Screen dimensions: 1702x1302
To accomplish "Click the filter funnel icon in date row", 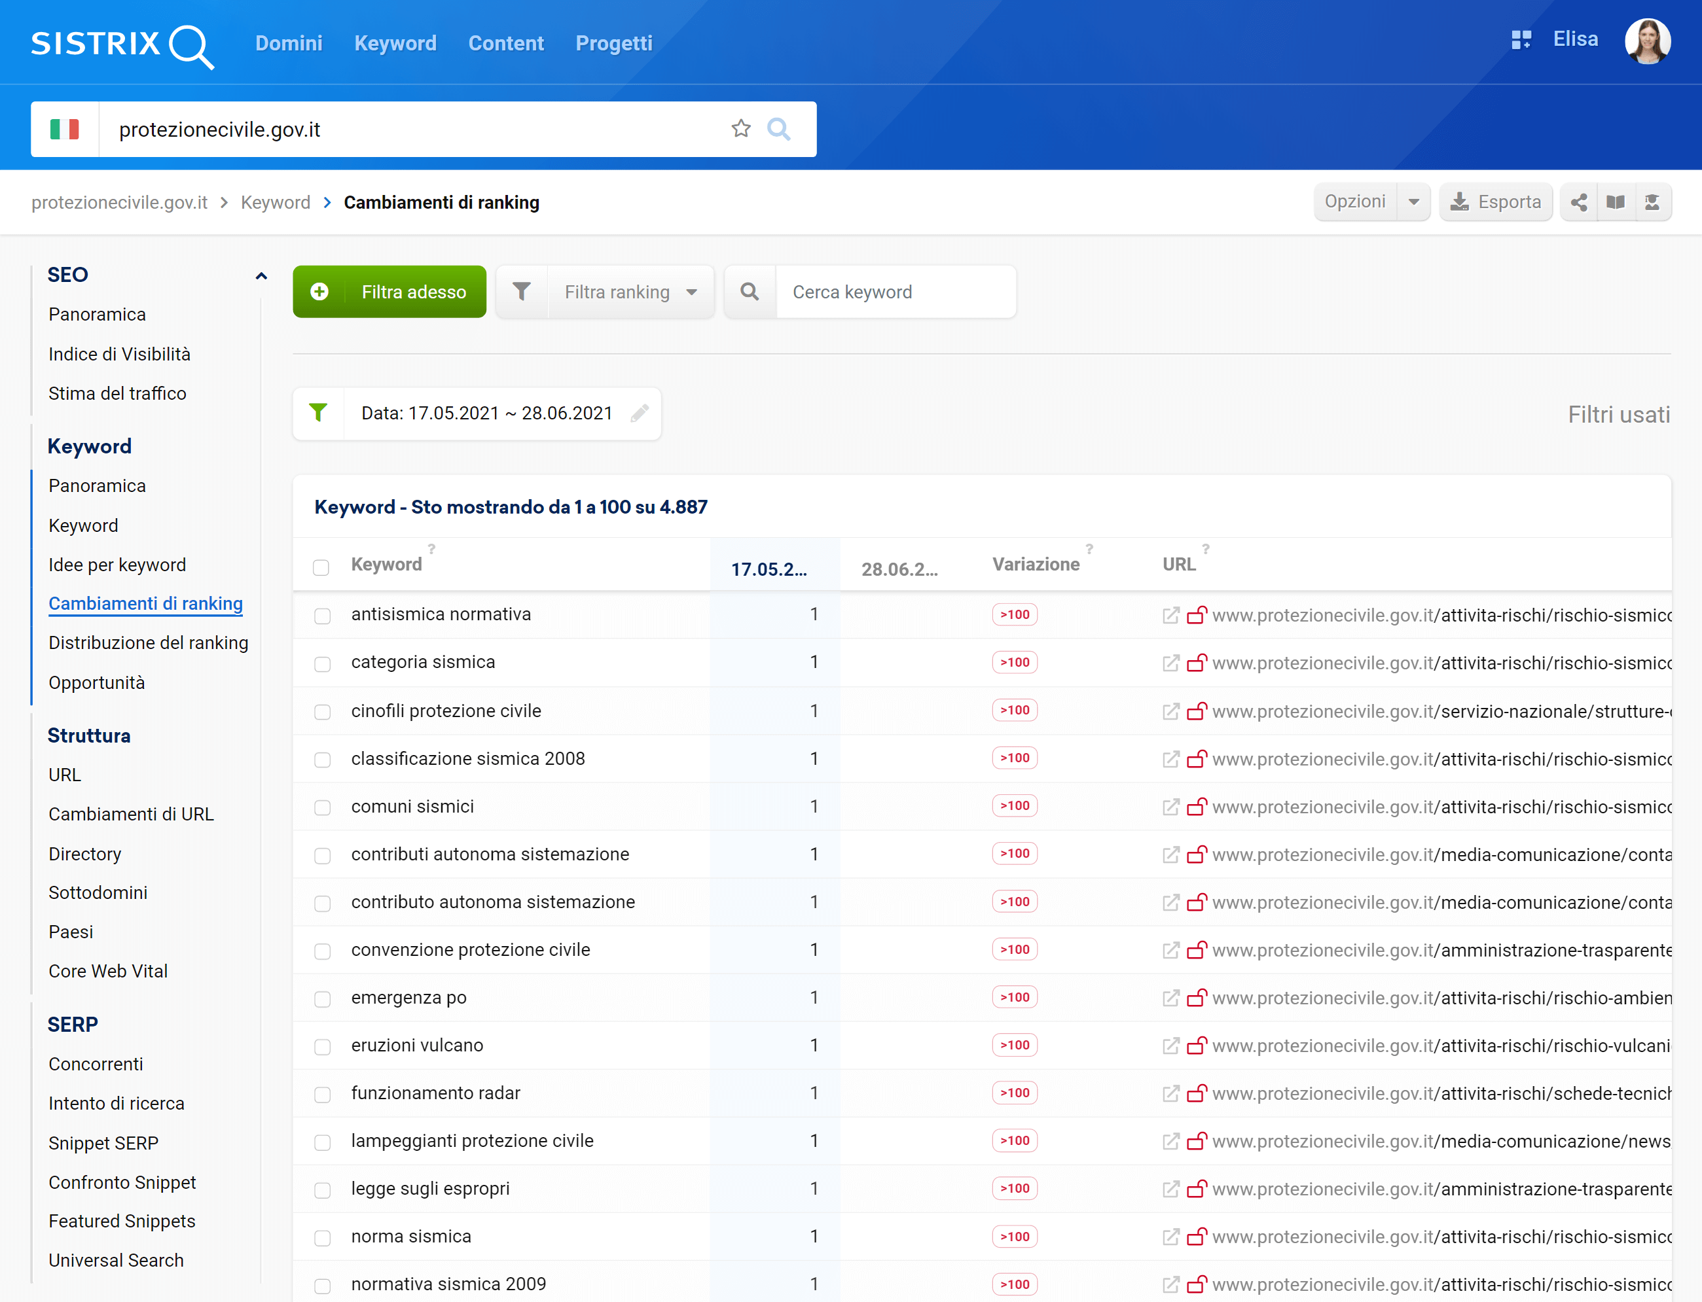I will coord(316,413).
